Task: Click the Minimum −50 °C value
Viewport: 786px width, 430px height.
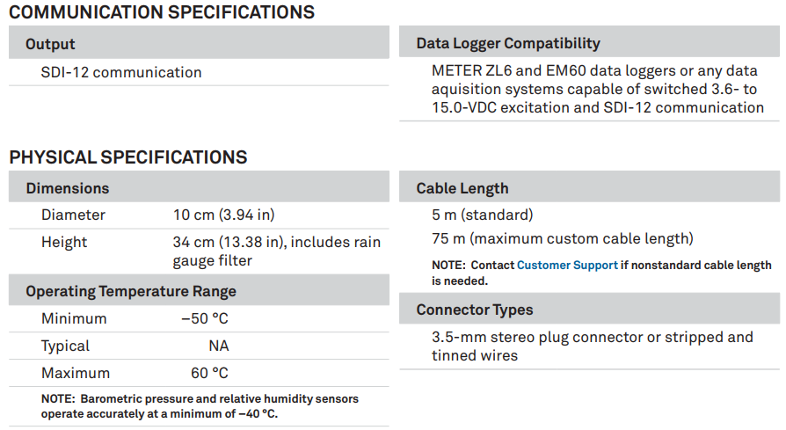Action: tap(205, 318)
